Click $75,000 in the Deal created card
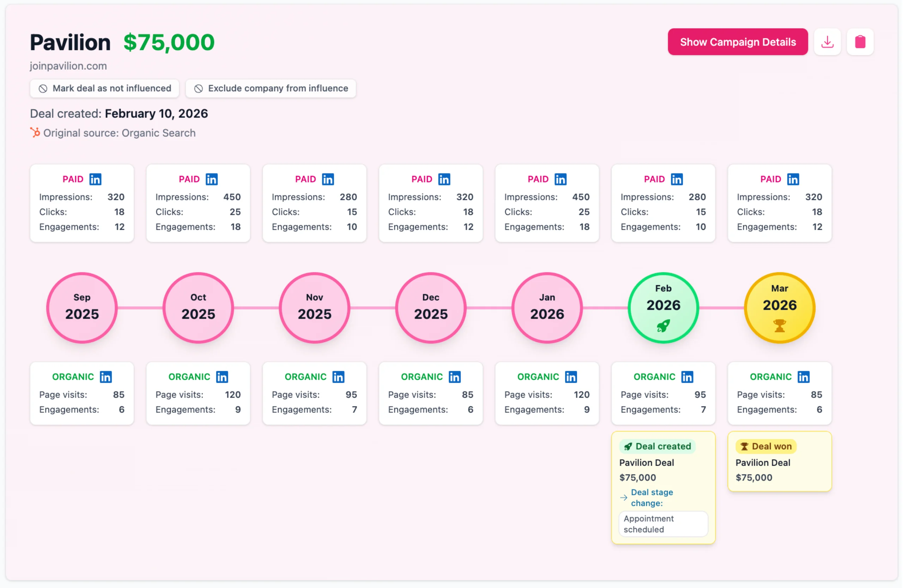 point(637,478)
